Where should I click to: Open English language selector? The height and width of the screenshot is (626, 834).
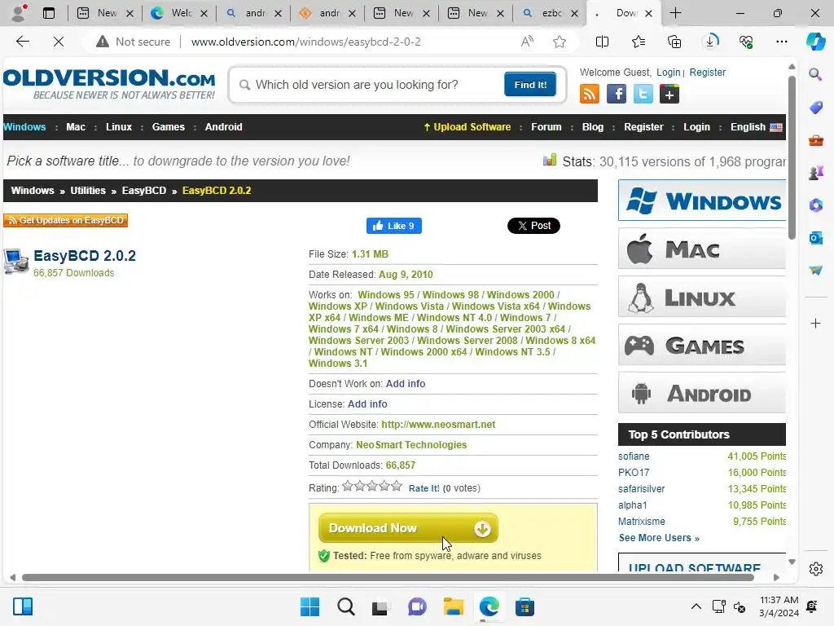(756, 126)
